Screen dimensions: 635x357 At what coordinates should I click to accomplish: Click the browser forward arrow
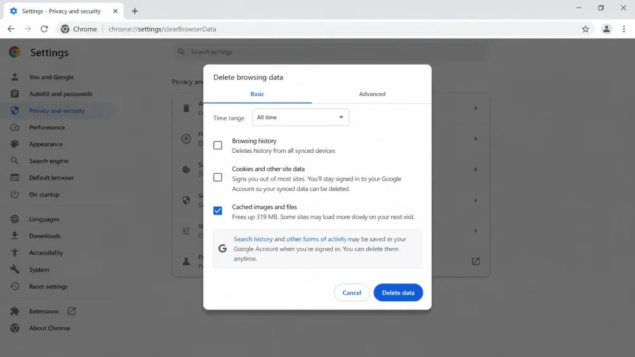point(27,29)
